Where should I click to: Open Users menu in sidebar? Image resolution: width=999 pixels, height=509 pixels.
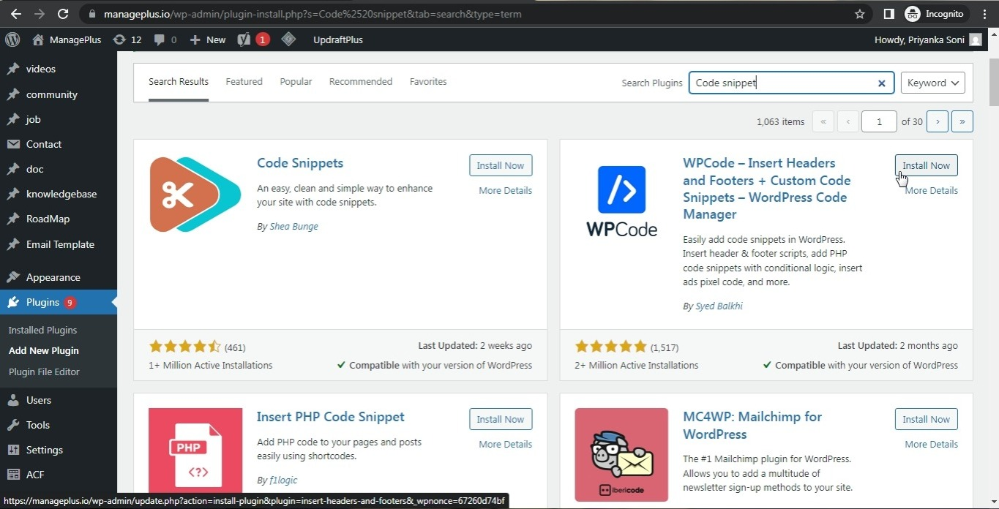pyautogui.click(x=39, y=400)
